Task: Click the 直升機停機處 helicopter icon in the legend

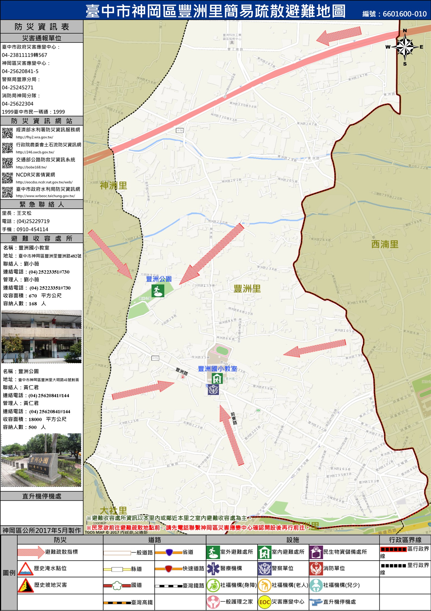Action: tap(316, 602)
